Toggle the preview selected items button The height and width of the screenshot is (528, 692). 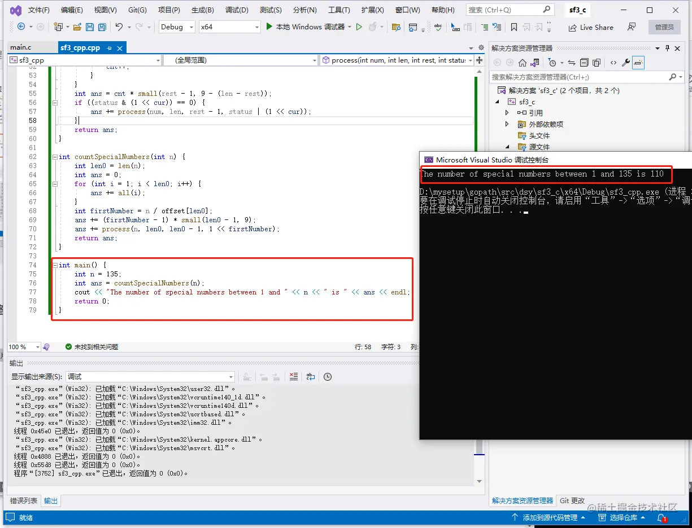point(639,63)
